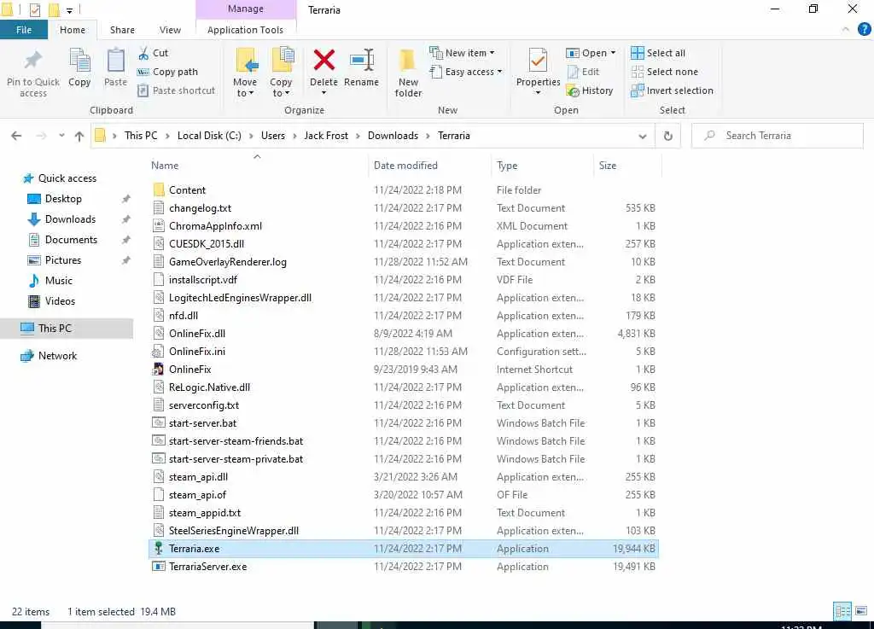Navigate to Local Disk (C:) breadcrumb
The width and height of the screenshot is (874, 629).
[209, 136]
